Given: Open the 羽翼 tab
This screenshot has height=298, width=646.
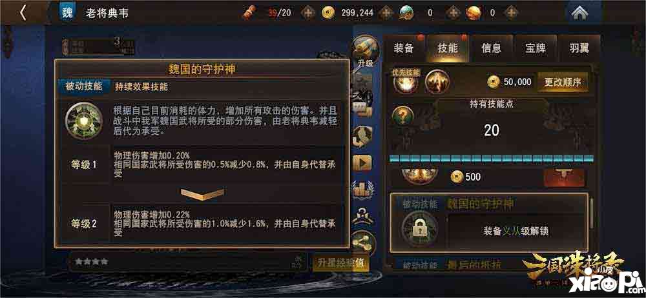Looking at the screenshot, I should coord(579,48).
